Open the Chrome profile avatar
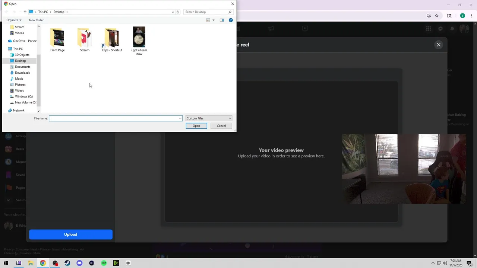477x268 pixels. point(462,16)
